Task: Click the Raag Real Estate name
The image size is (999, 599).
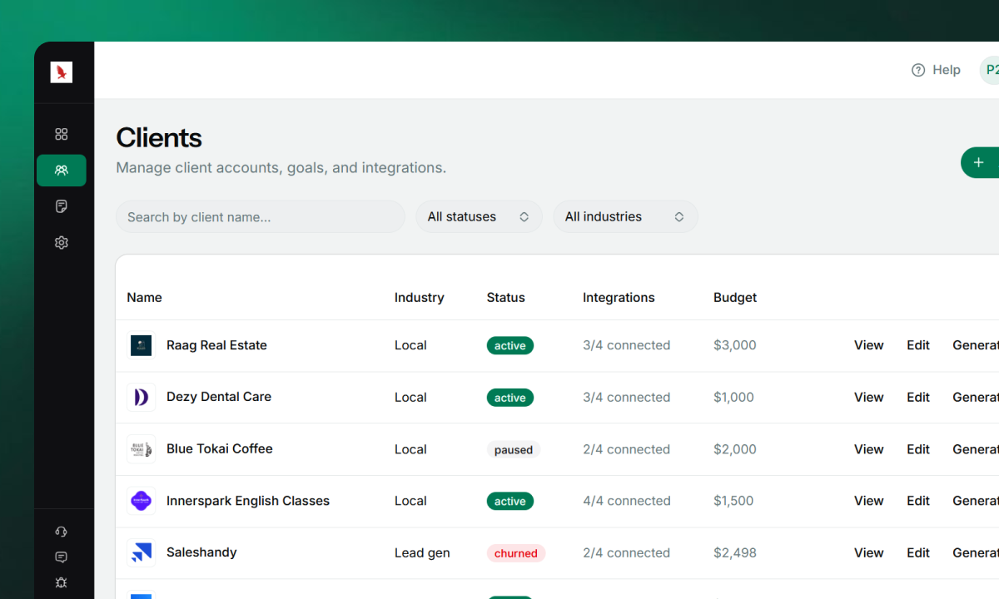Action: (x=216, y=345)
